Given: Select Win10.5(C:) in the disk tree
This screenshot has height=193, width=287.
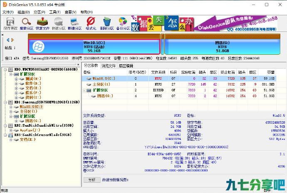Looking at the screenshot, I should [31, 107].
